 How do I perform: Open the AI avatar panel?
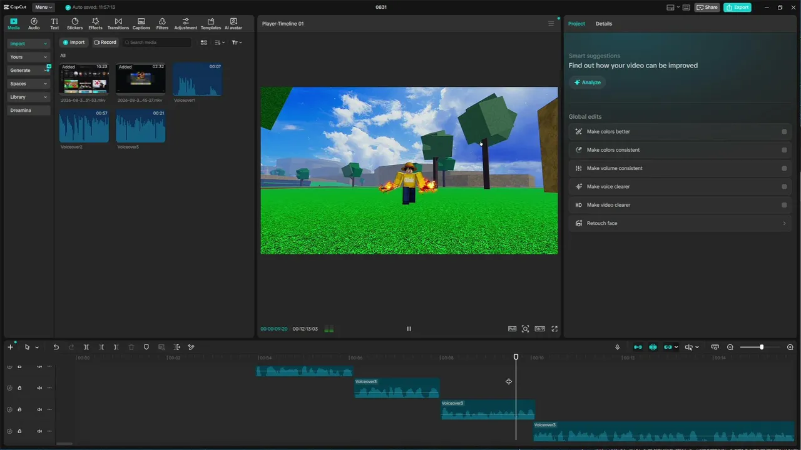pyautogui.click(x=233, y=24)
